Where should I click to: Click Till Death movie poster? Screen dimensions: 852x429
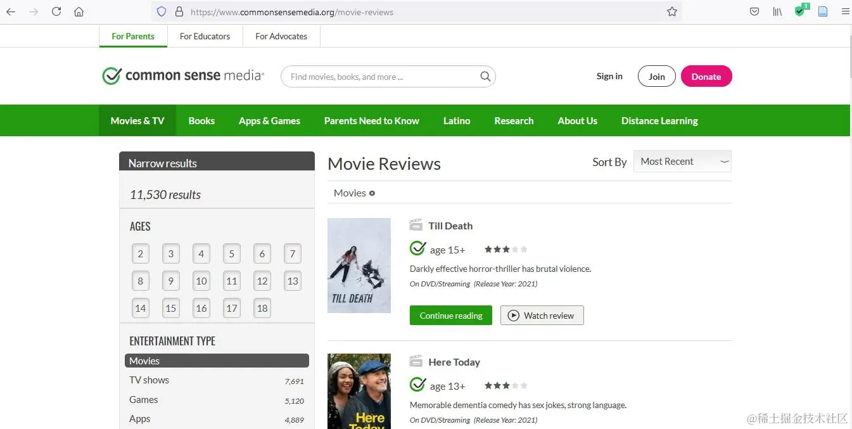(359, 266)
